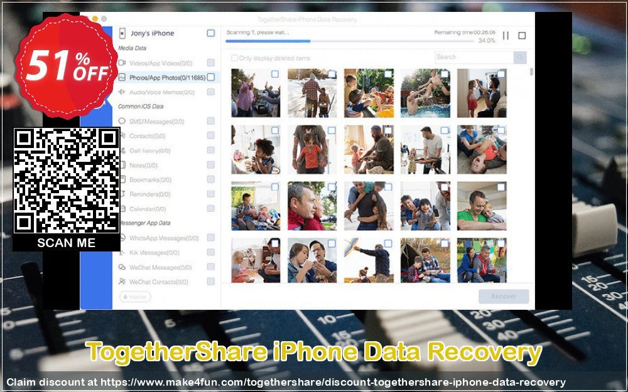Check the WeChat Contacts box
The width and height of the screenshot is (628, 392).
[210, 281]
